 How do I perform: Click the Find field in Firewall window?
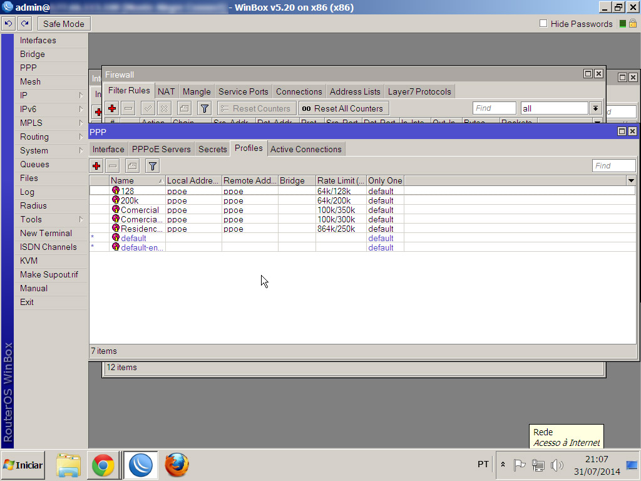pyautogui.click(x=495, y=108)
